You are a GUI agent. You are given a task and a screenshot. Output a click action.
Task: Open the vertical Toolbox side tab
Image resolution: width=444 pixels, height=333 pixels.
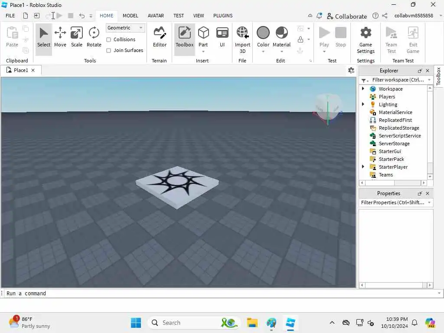click(x=438, y=76)
